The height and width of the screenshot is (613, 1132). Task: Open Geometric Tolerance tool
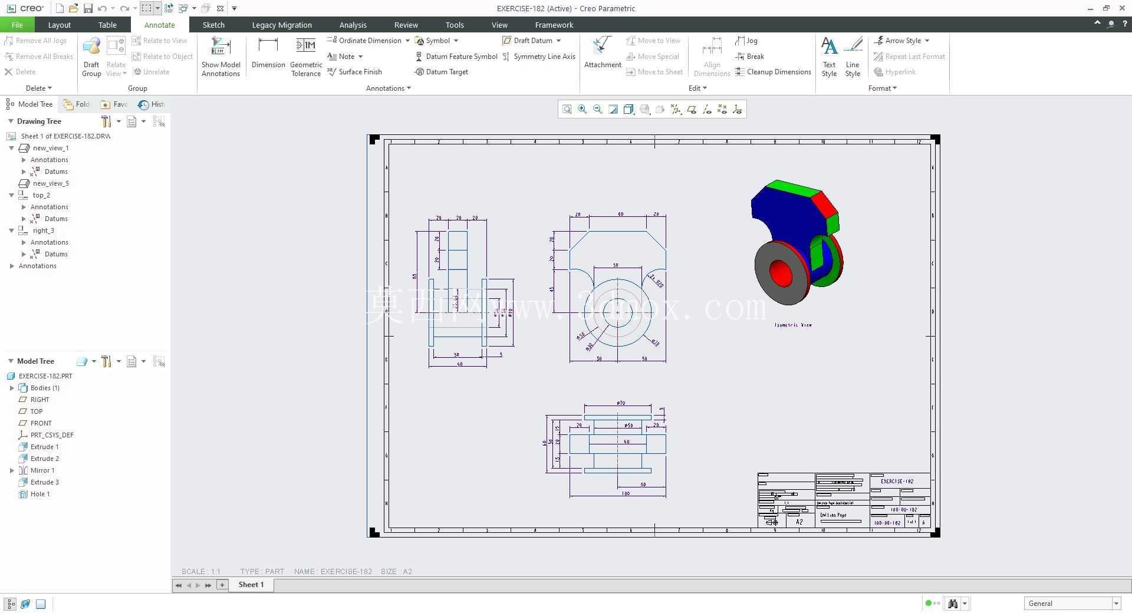[306, 57]
